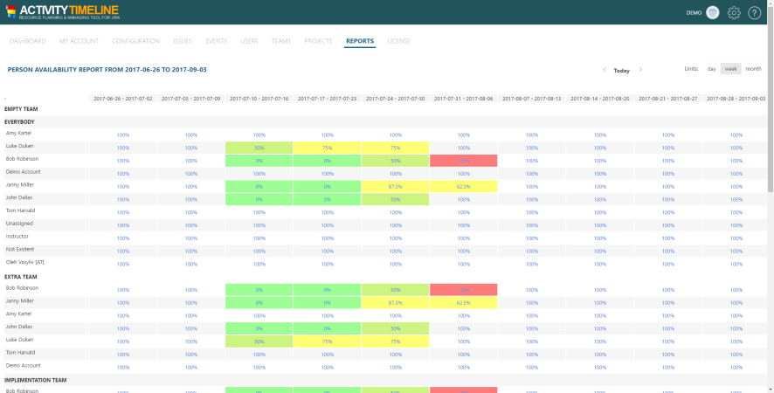Open the help question mark icon
This screenshot has height=393, width=774.
tap(755, 13)
